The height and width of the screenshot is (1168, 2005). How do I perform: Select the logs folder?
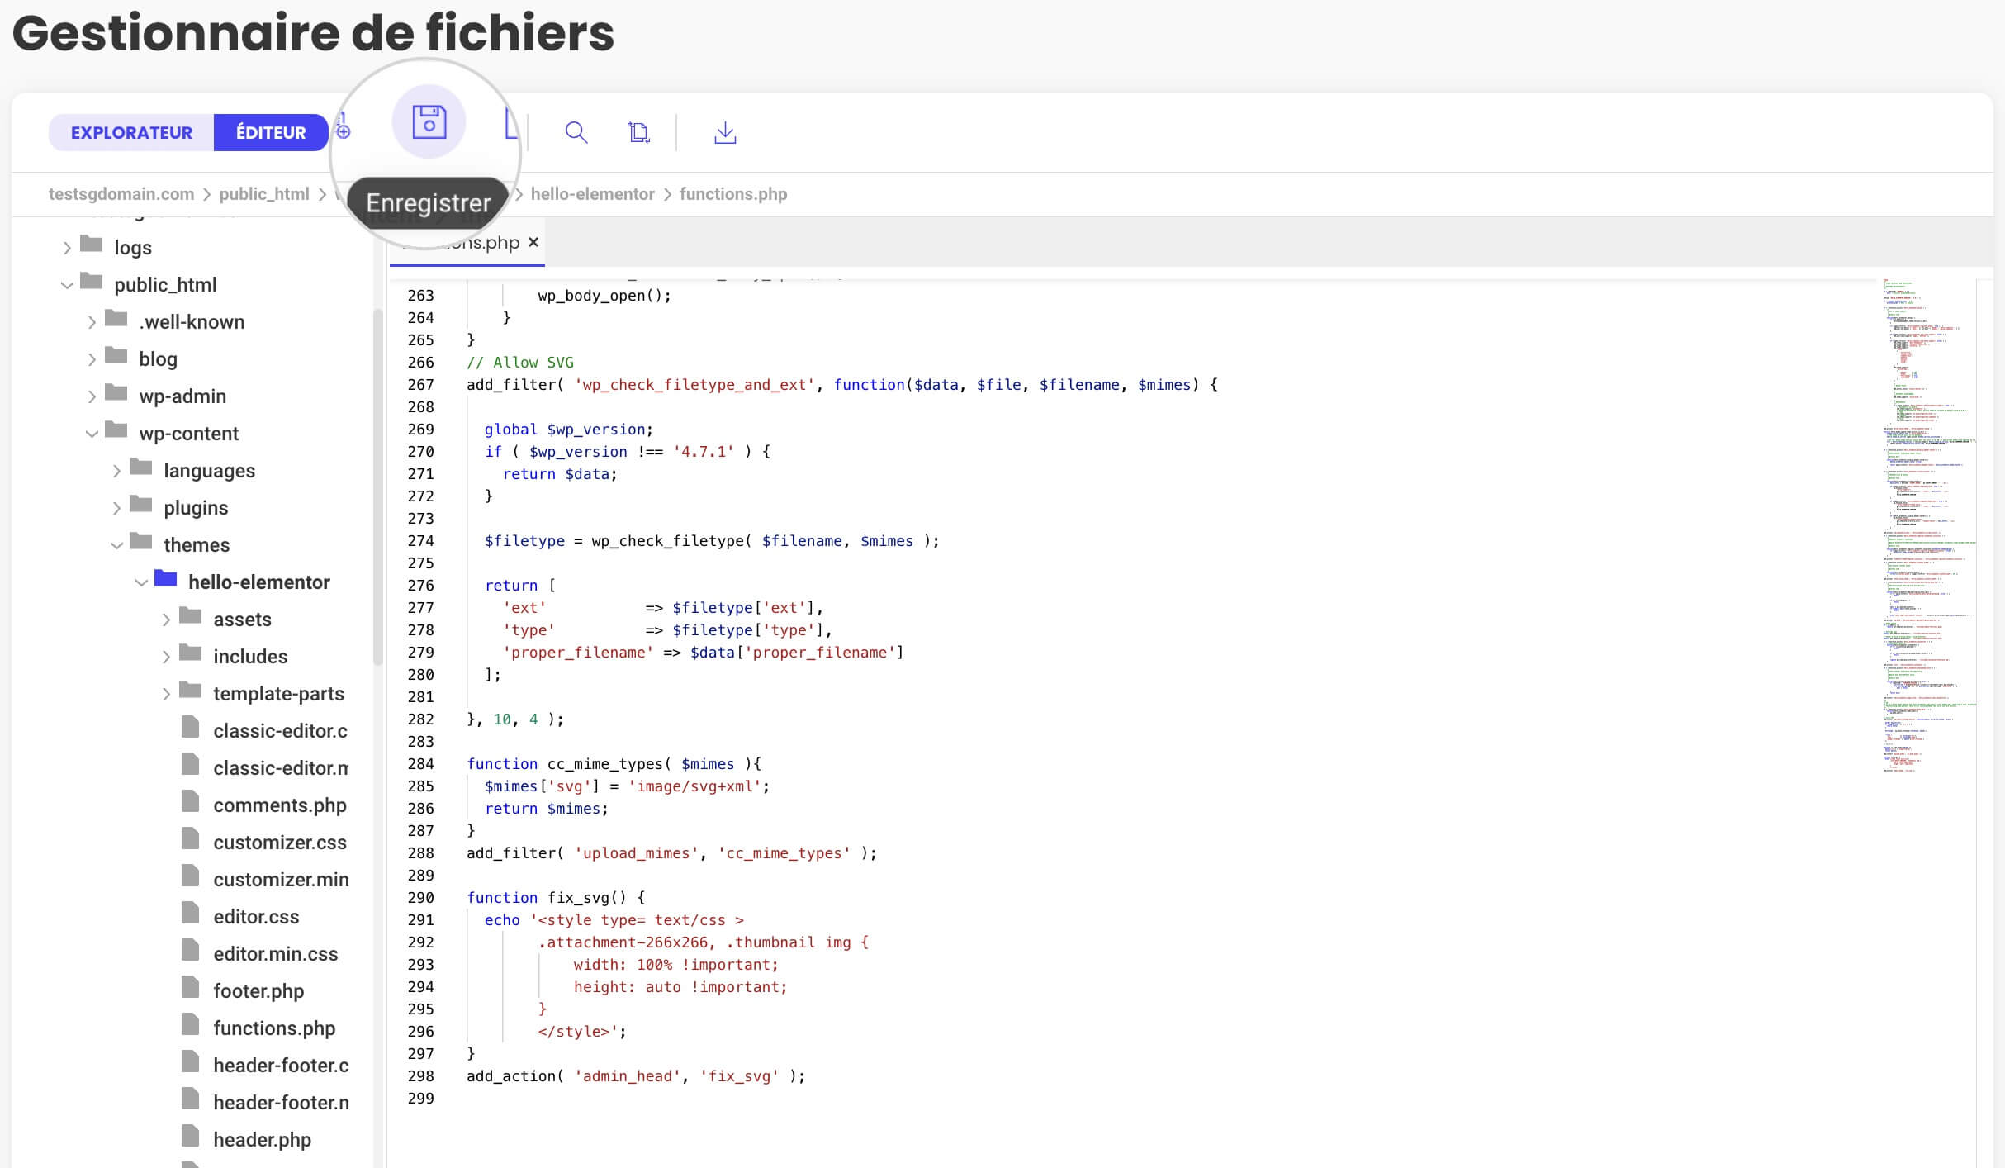pyautogui.click(x=133, y=248)
